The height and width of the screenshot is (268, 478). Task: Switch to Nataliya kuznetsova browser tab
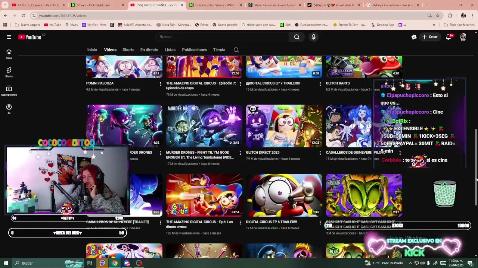click(x=392, y=5)
